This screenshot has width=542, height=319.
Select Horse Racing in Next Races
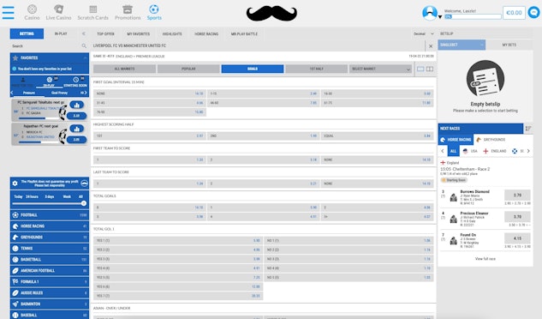[x=456, y=140]
